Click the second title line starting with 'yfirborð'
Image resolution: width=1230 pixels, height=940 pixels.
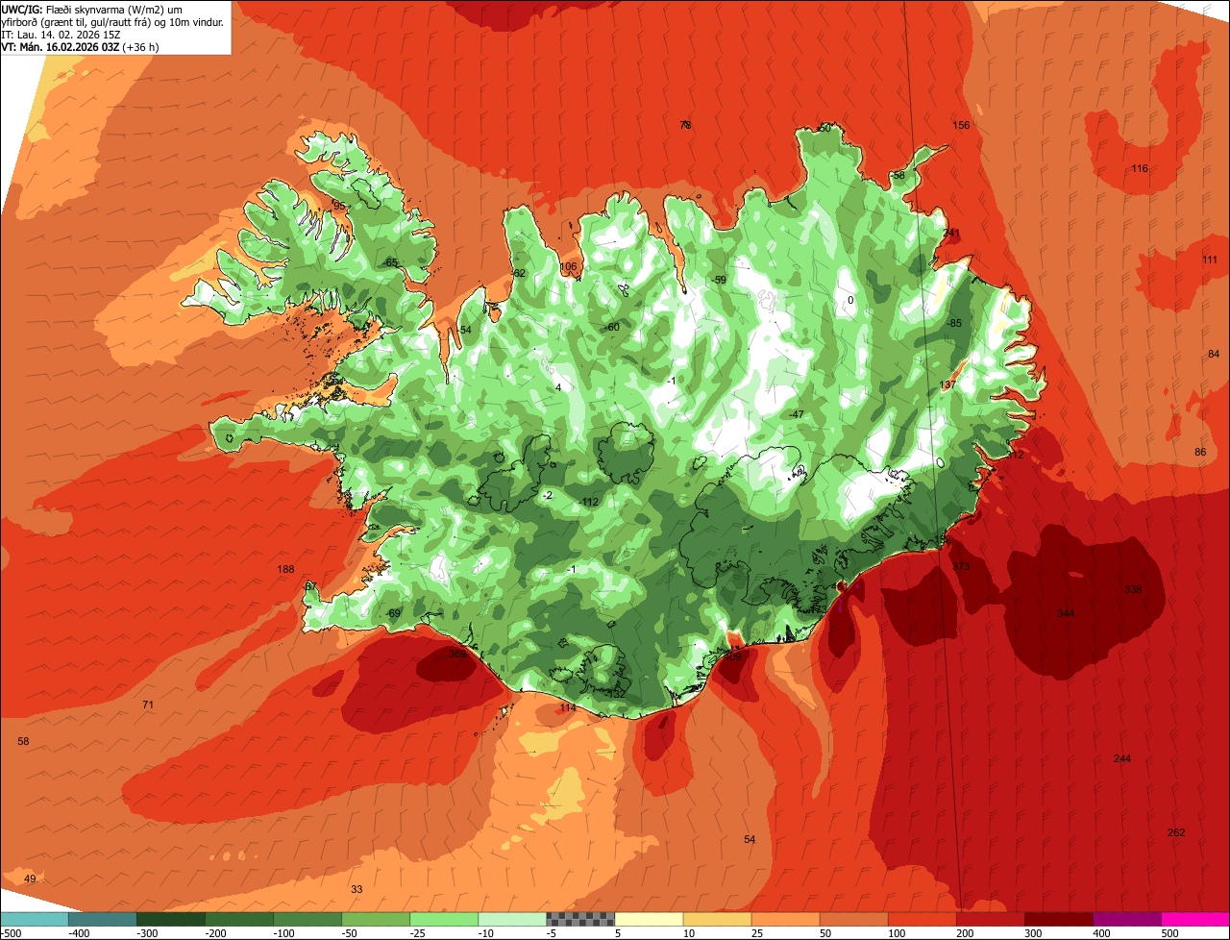(112, 22)
